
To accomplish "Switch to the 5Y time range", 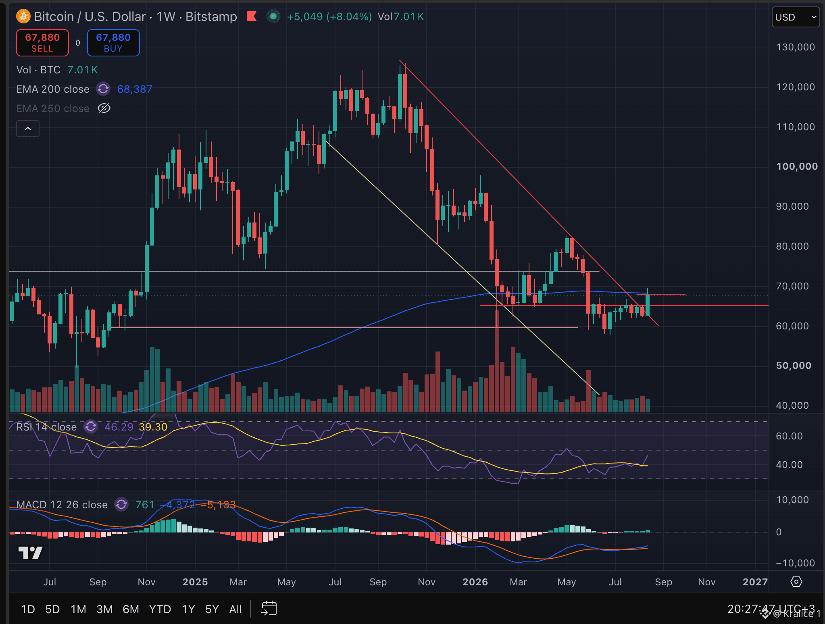I will [212, 609].
